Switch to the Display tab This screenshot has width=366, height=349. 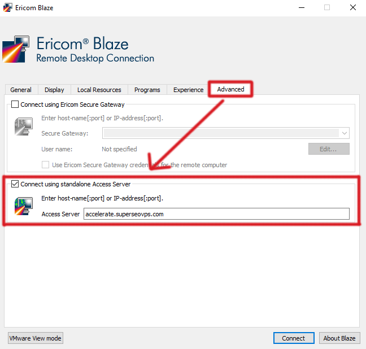pos(54,90)
